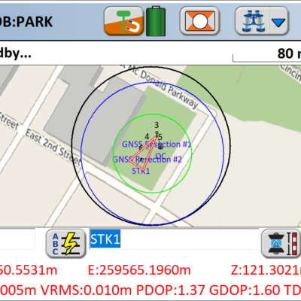Click the 80 m scale bar
This screenshot has width=301, height=301.
267,54
